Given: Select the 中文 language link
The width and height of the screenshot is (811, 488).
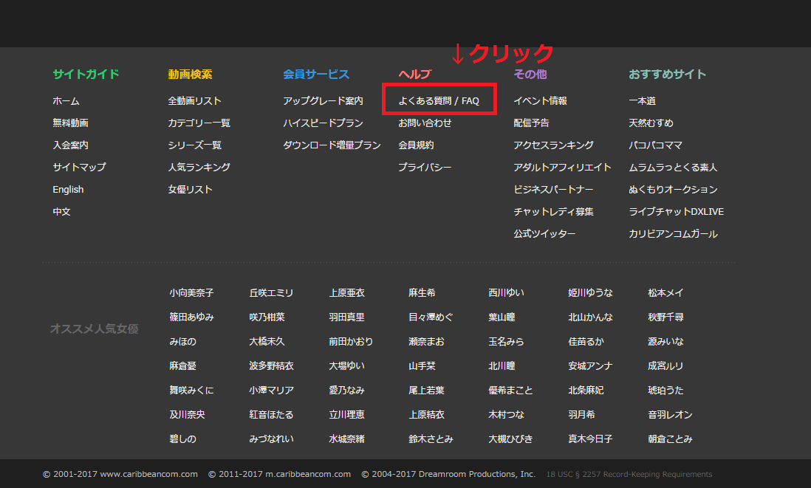Looking at the screenshot, I should coord(61,212).
